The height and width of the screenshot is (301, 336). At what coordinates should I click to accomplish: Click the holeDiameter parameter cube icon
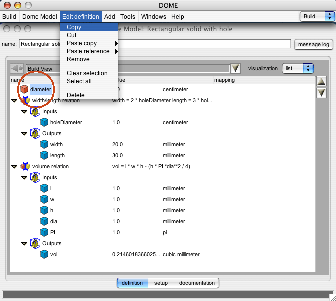coord(44,122)
